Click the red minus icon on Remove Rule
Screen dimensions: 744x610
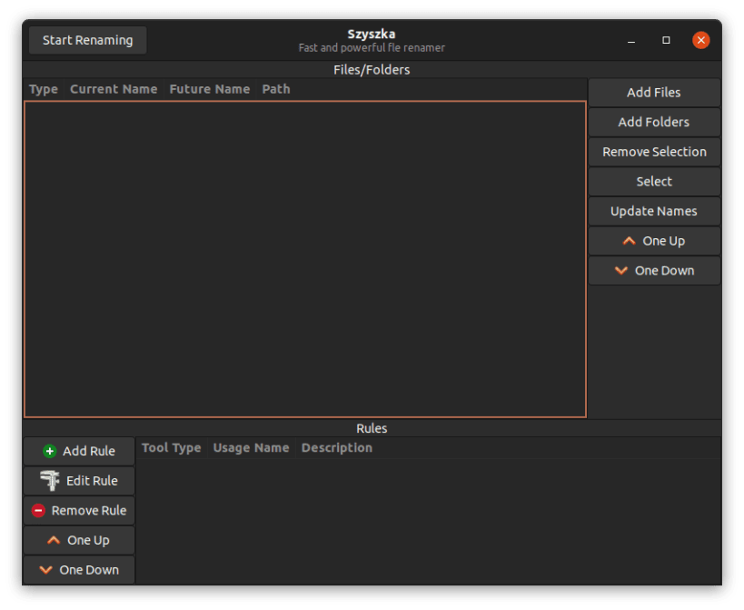[38, 510]
